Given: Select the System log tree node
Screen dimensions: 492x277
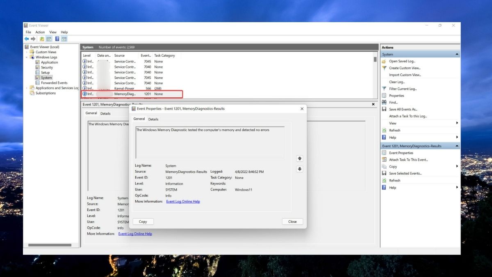Looking at the screenshot, I should (46, 78).
